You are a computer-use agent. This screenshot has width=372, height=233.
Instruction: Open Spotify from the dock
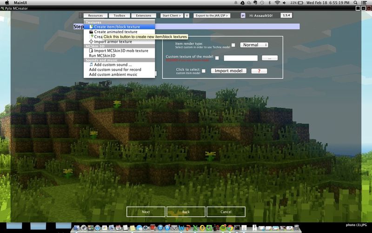click(x=223, y=228)
